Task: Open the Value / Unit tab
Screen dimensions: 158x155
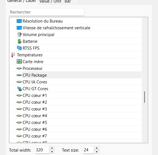Action: pos(50,2)
